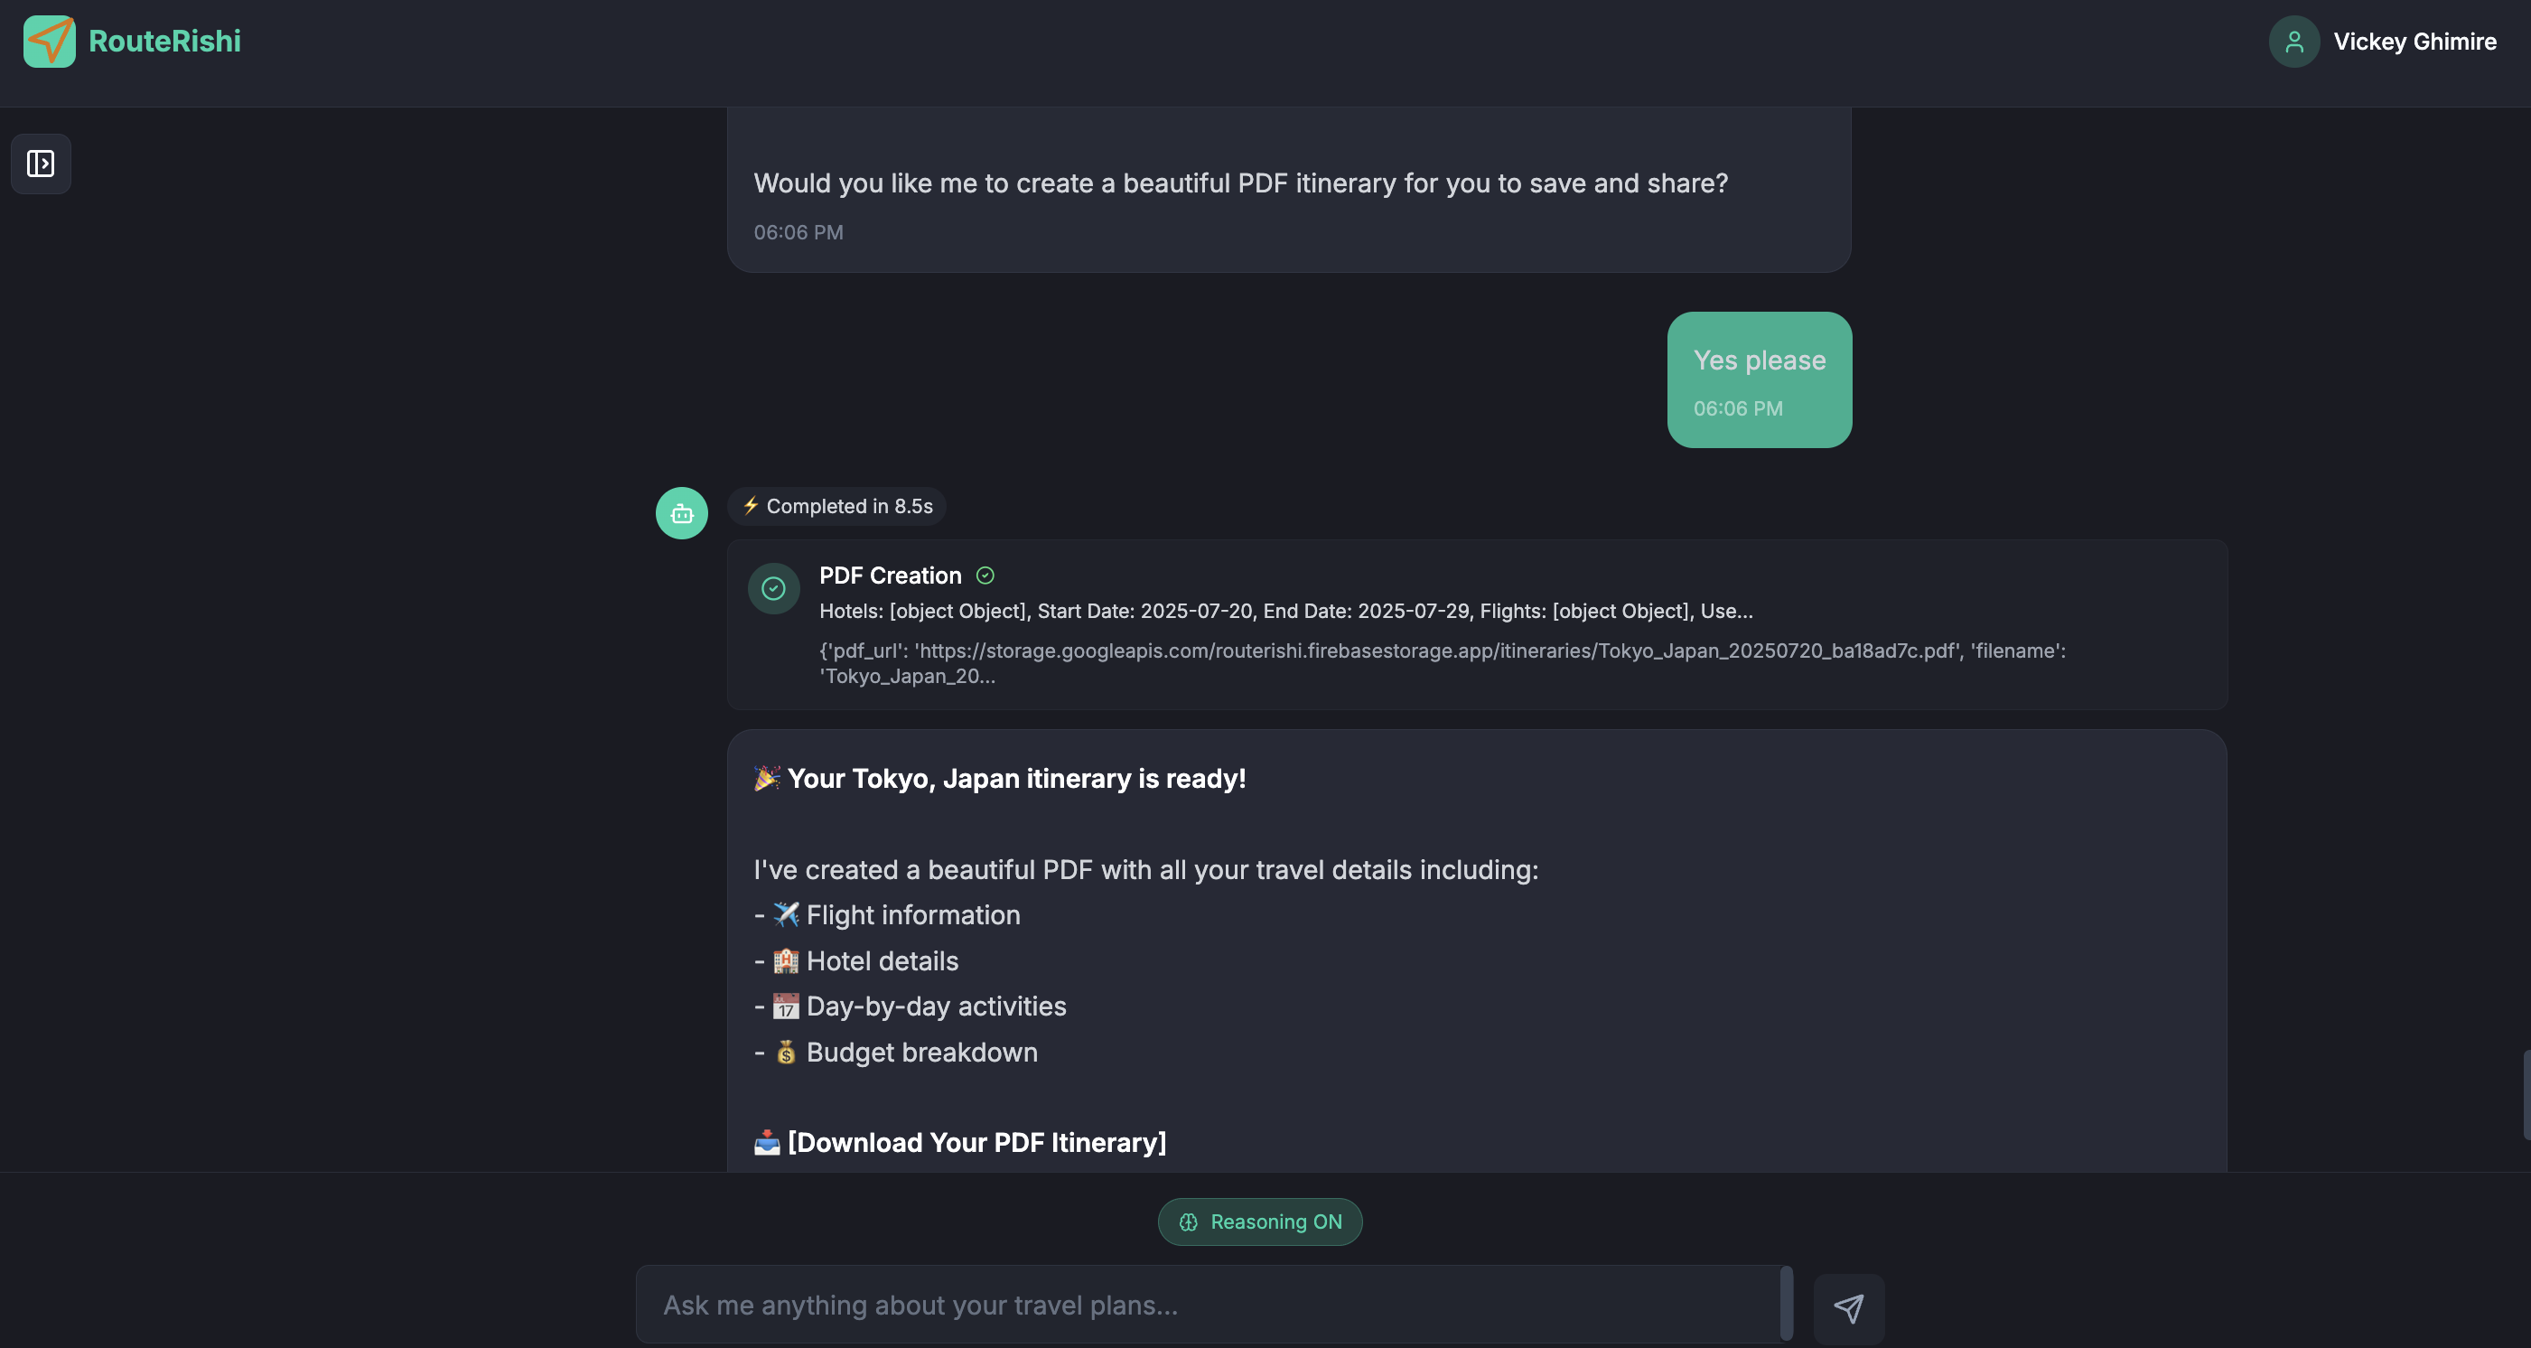Click the lightning bolt completed icon

click(x=751, y=505)
